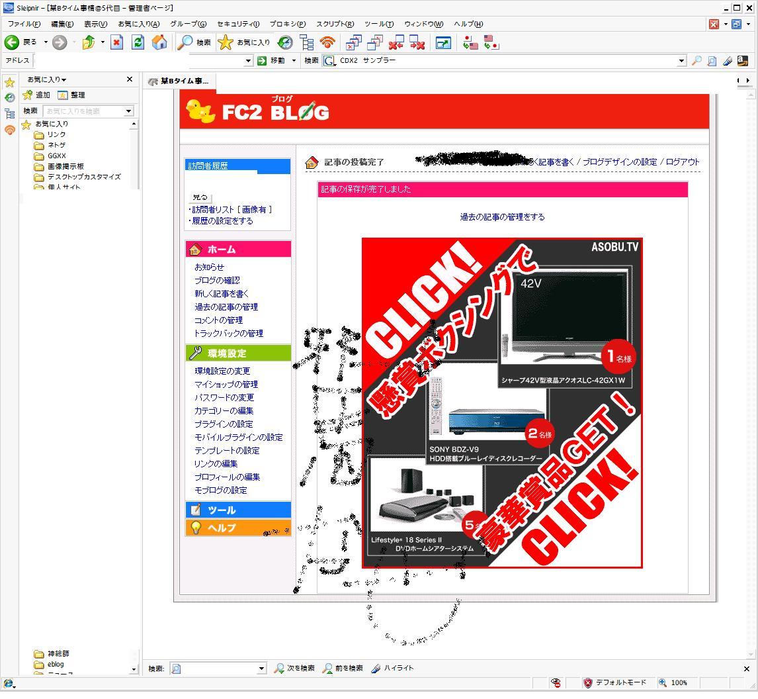758x699 pixels.
Task: Go up one level with the folder-arrow icon
Action: (89, 42)
